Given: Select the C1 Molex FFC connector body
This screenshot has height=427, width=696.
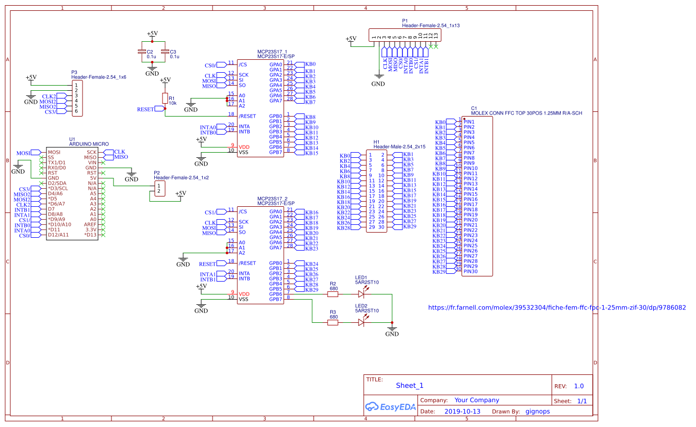Looking at the screenshot, I should (x=477, y=196).
